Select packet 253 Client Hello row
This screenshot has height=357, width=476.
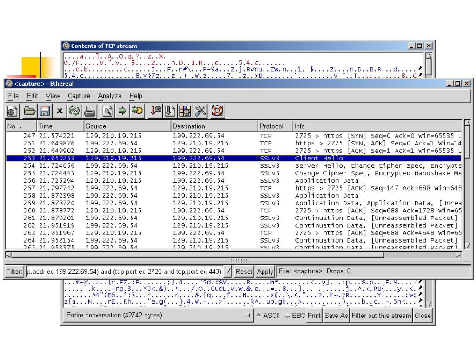(233, 158)
